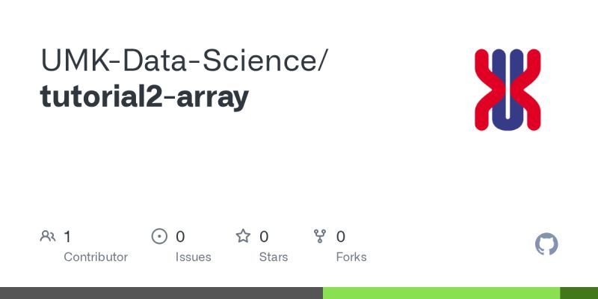Click the Contributor label
This screenshot has height=299, width=598.
(x=96, y=257)
